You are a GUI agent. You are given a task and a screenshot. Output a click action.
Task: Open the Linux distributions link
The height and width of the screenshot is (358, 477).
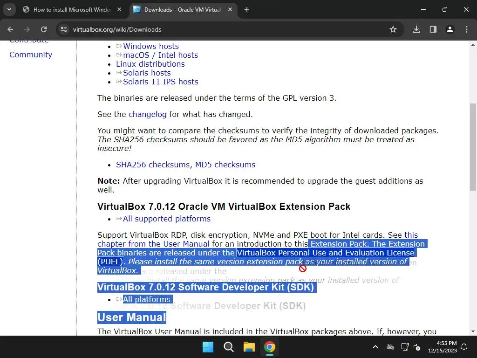pos(150,64)
